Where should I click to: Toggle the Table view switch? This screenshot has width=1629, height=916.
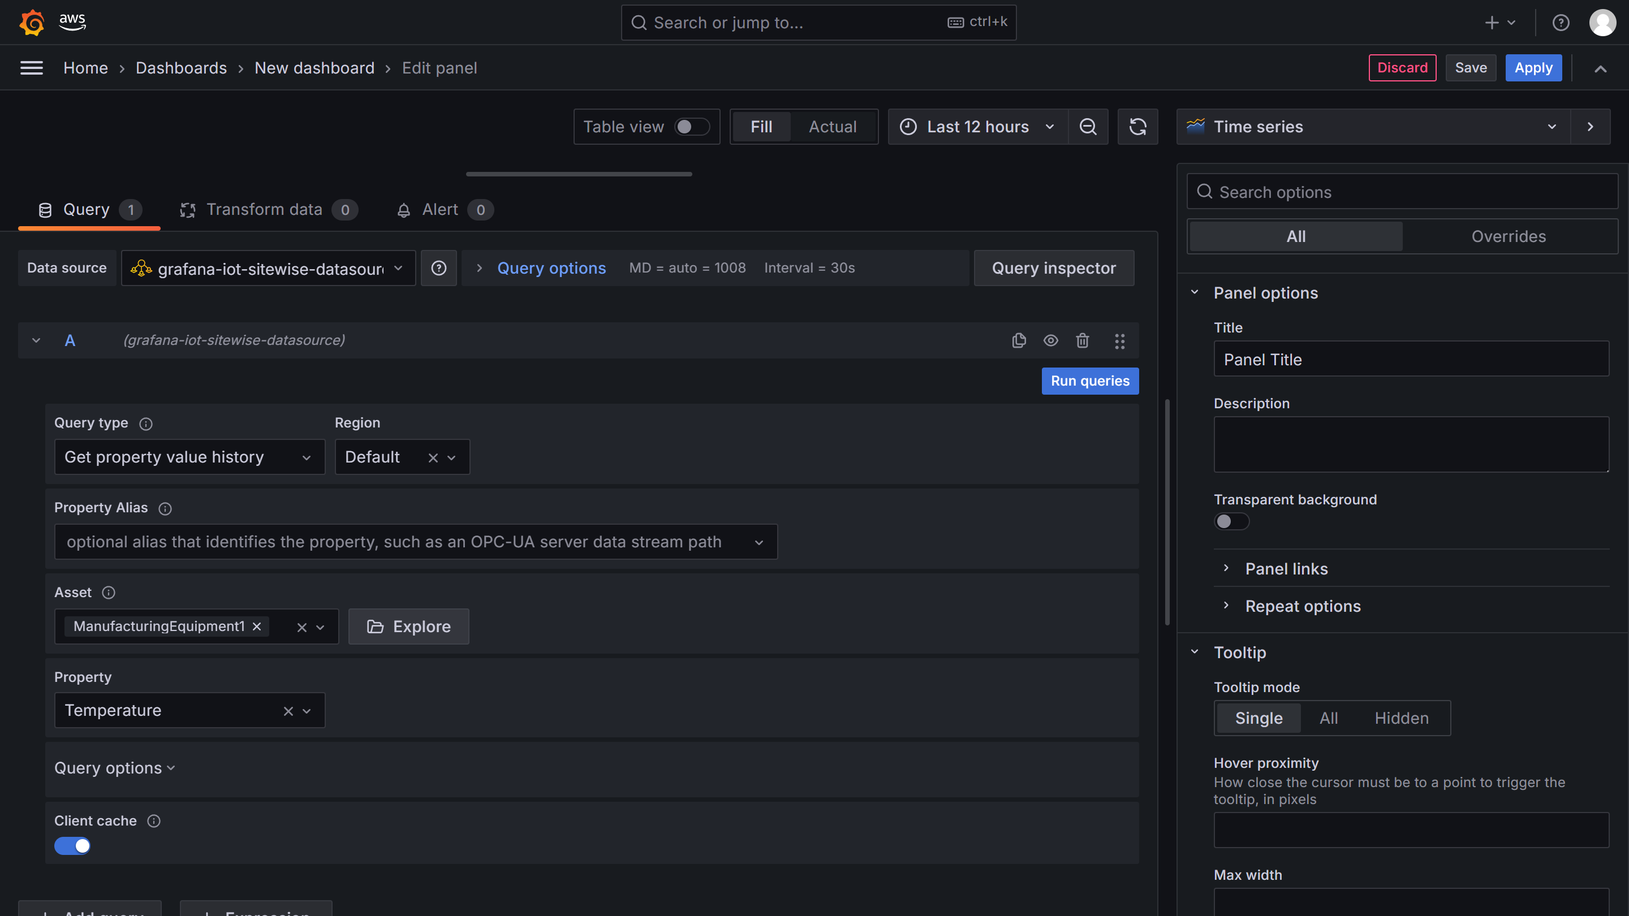coord(692,127)
